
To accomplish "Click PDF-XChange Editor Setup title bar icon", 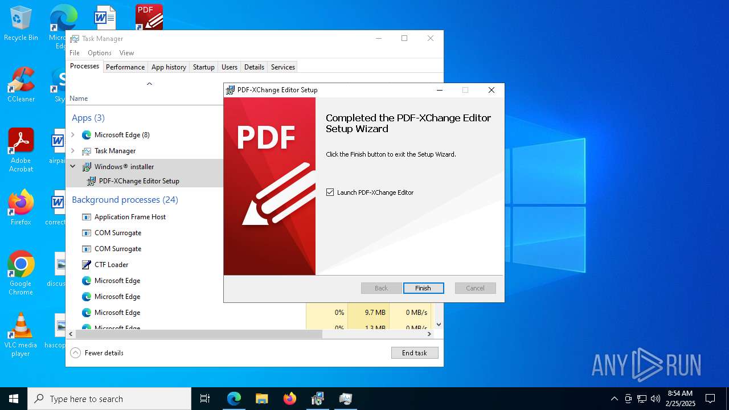I will [x=231, y=90].
